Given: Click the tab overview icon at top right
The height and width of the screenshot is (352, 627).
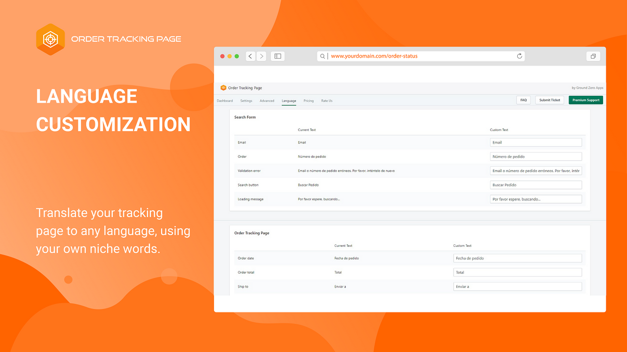Looking at the screenshot, I should [593, 56].
